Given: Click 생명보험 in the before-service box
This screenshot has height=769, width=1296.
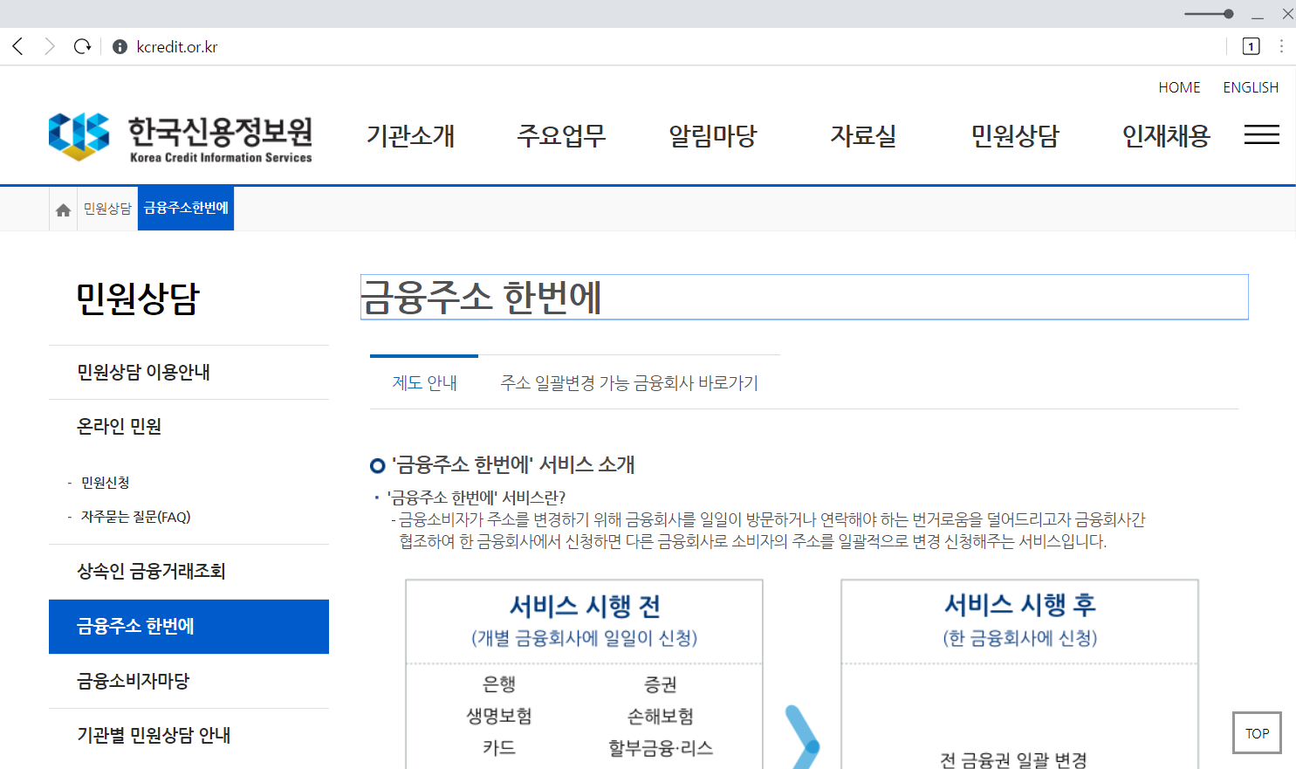Looking at the screenshot, I should coord(499,717).
